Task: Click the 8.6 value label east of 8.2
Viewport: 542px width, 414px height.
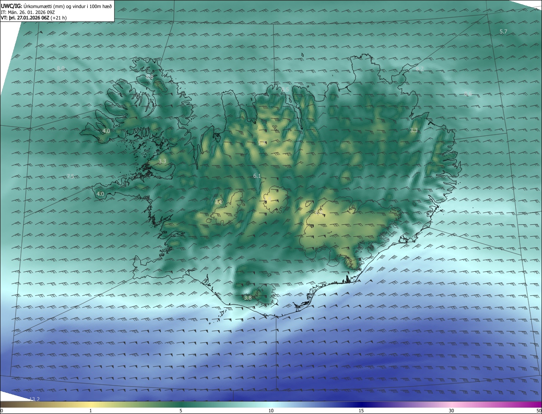Action: (x=468, y=94)
